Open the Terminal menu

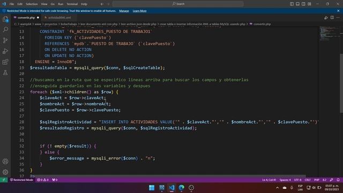72,4
